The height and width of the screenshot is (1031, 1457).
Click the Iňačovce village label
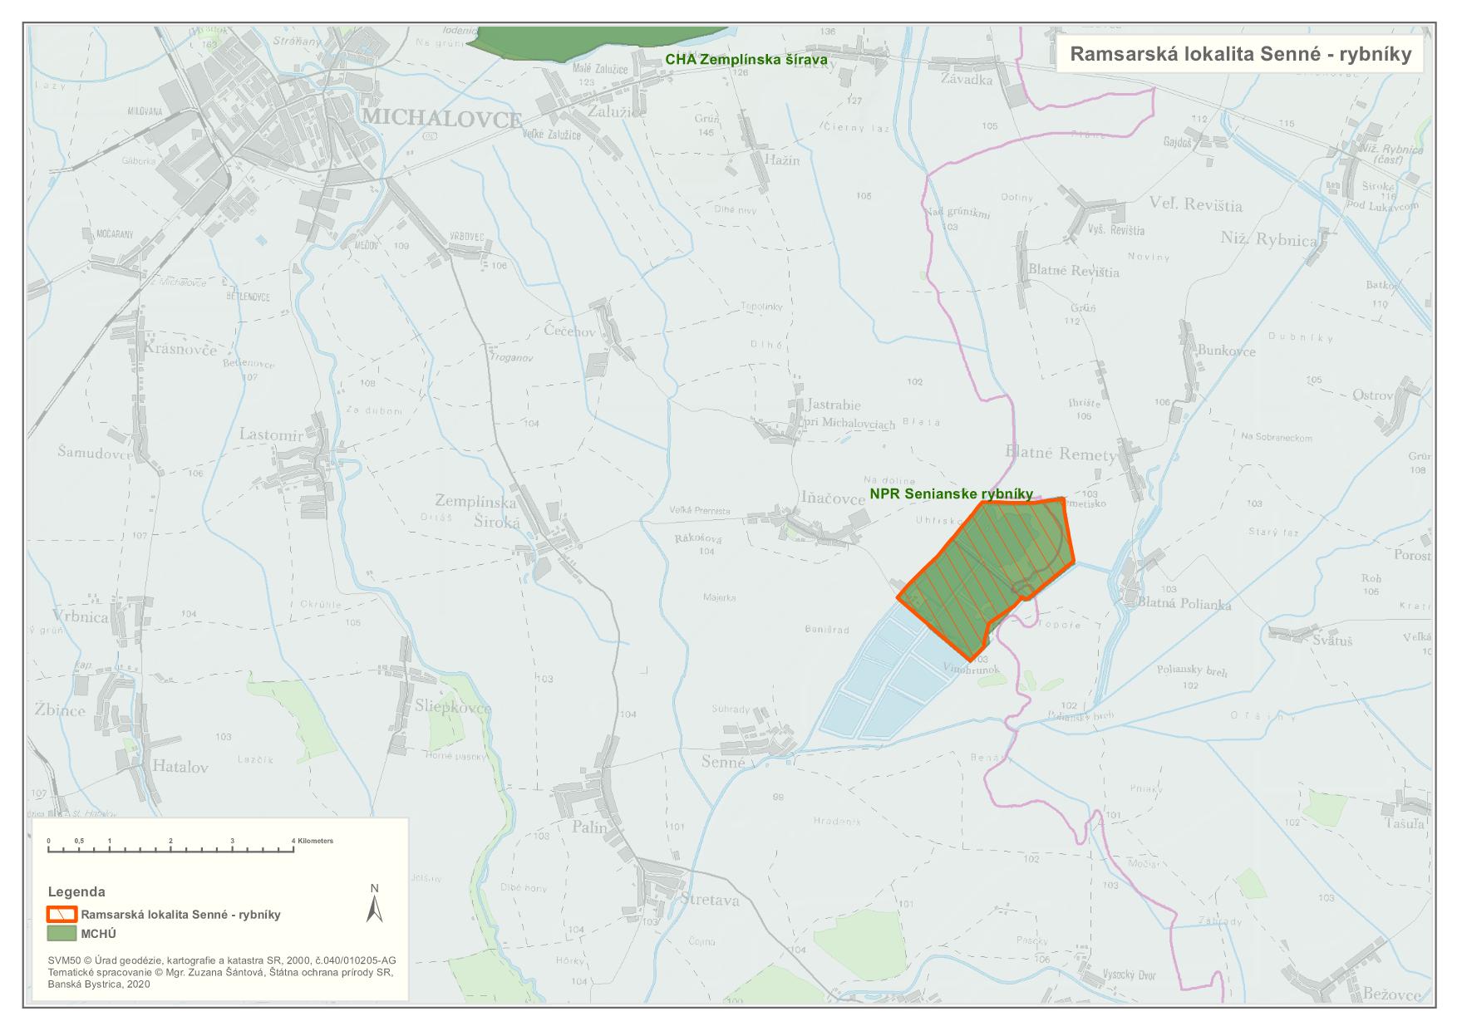click(x=832, y=498)
